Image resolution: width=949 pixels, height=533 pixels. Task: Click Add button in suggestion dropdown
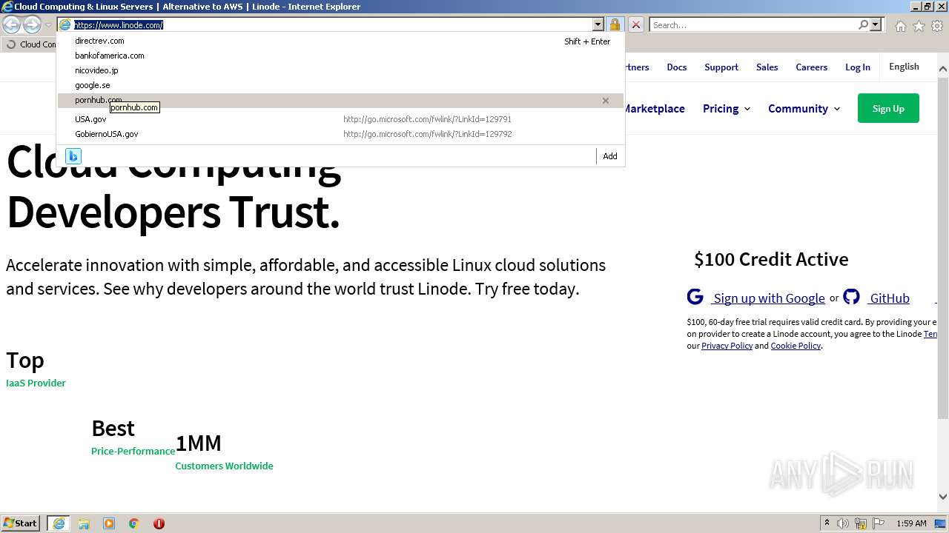pyautogui.click(x=610, y=156)
